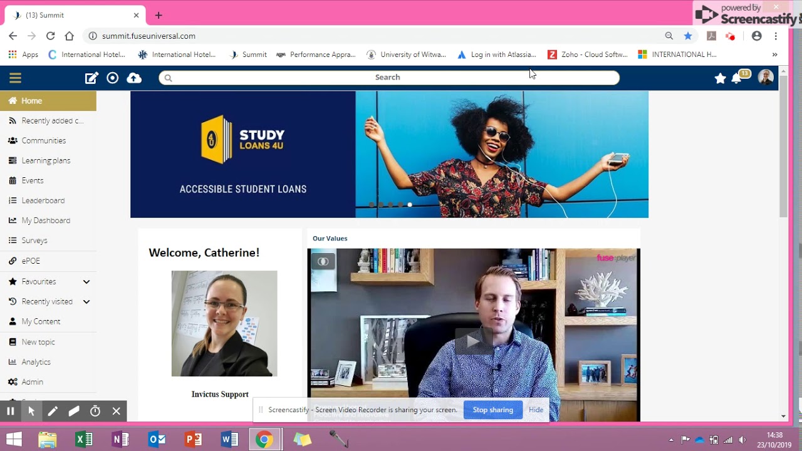This screenshot has height=451, width=802.
Task: Click Screencastify timer icon
Action: tap(95, 411)
